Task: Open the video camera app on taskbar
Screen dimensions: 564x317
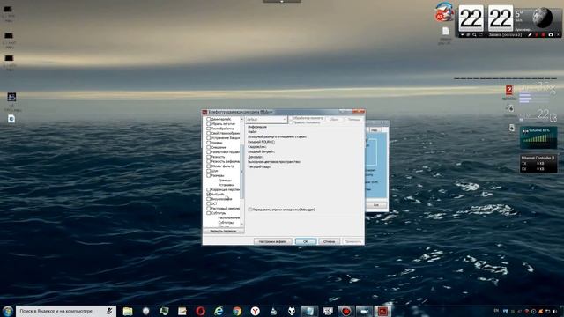Action: [364, 311]
